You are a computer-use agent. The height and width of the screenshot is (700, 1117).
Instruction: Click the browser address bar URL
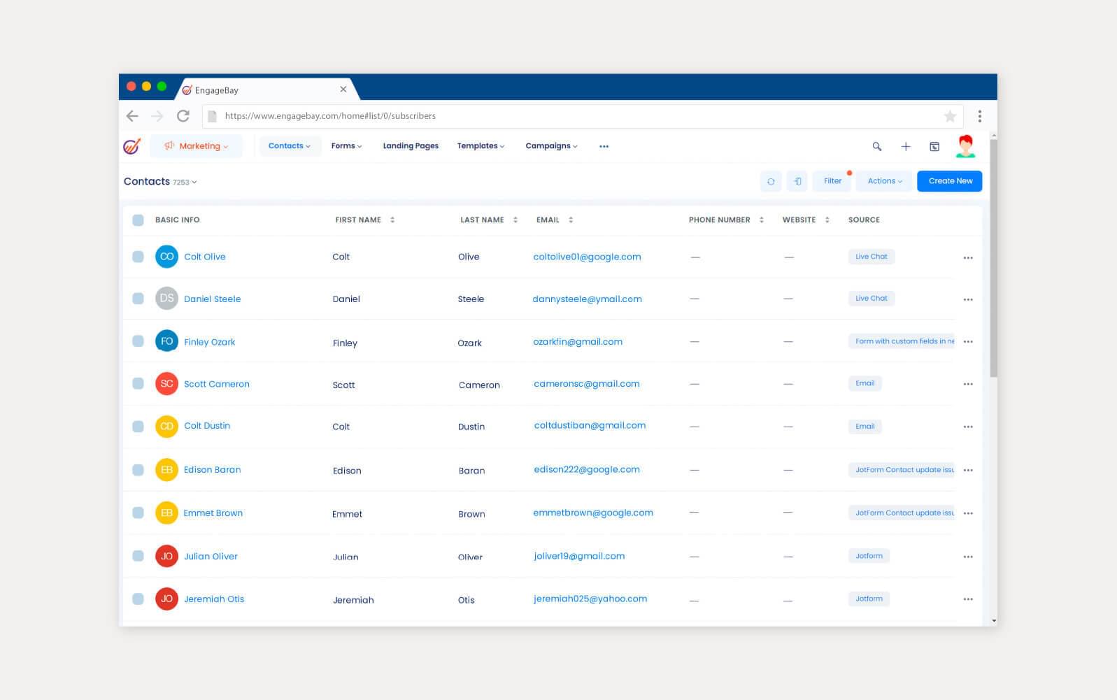pyautogui.click(x=330, y=116)
